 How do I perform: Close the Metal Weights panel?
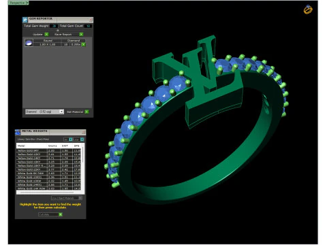tap(83, 132)
